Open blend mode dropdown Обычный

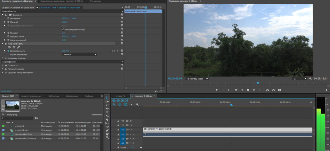tap(79, 54)
